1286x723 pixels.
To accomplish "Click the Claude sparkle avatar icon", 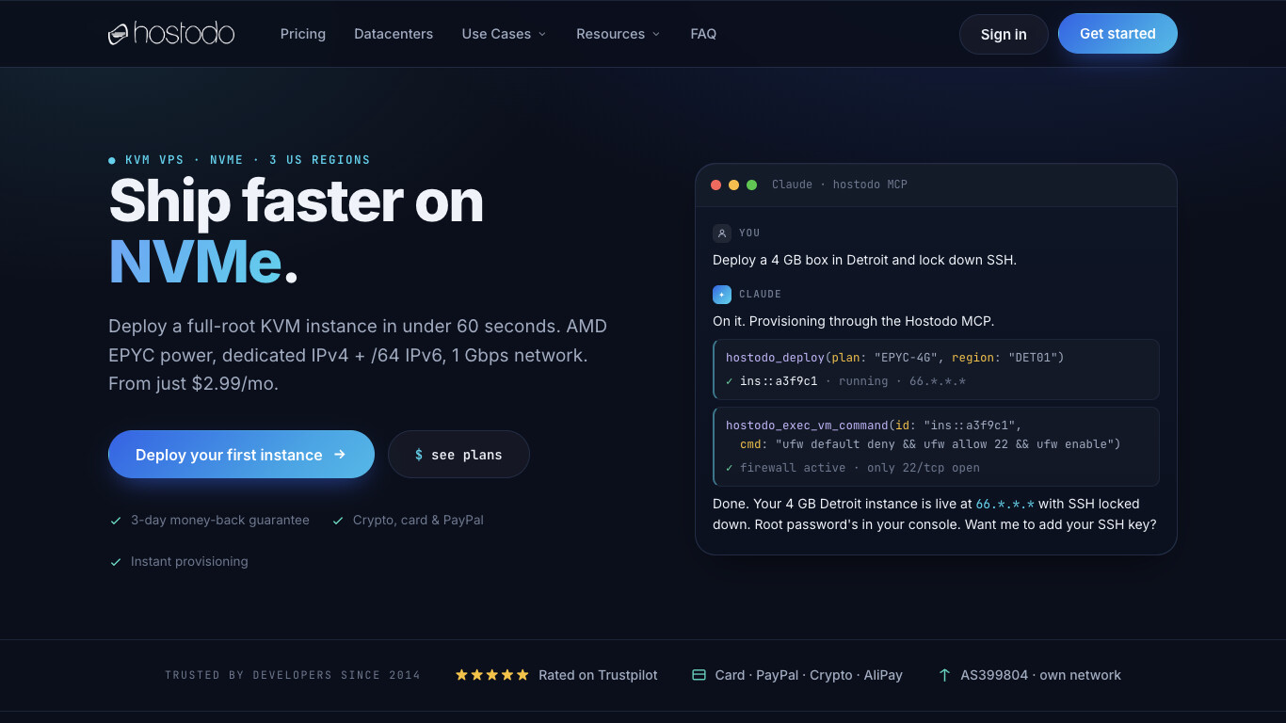I will click(722, 294).
